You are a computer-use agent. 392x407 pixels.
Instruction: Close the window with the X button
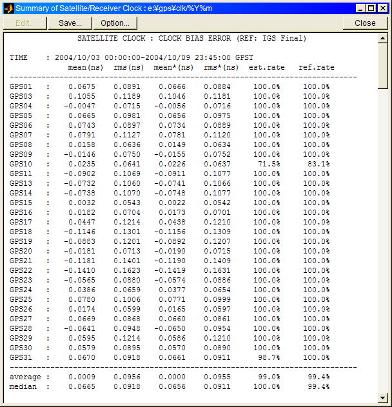[382, 8]
